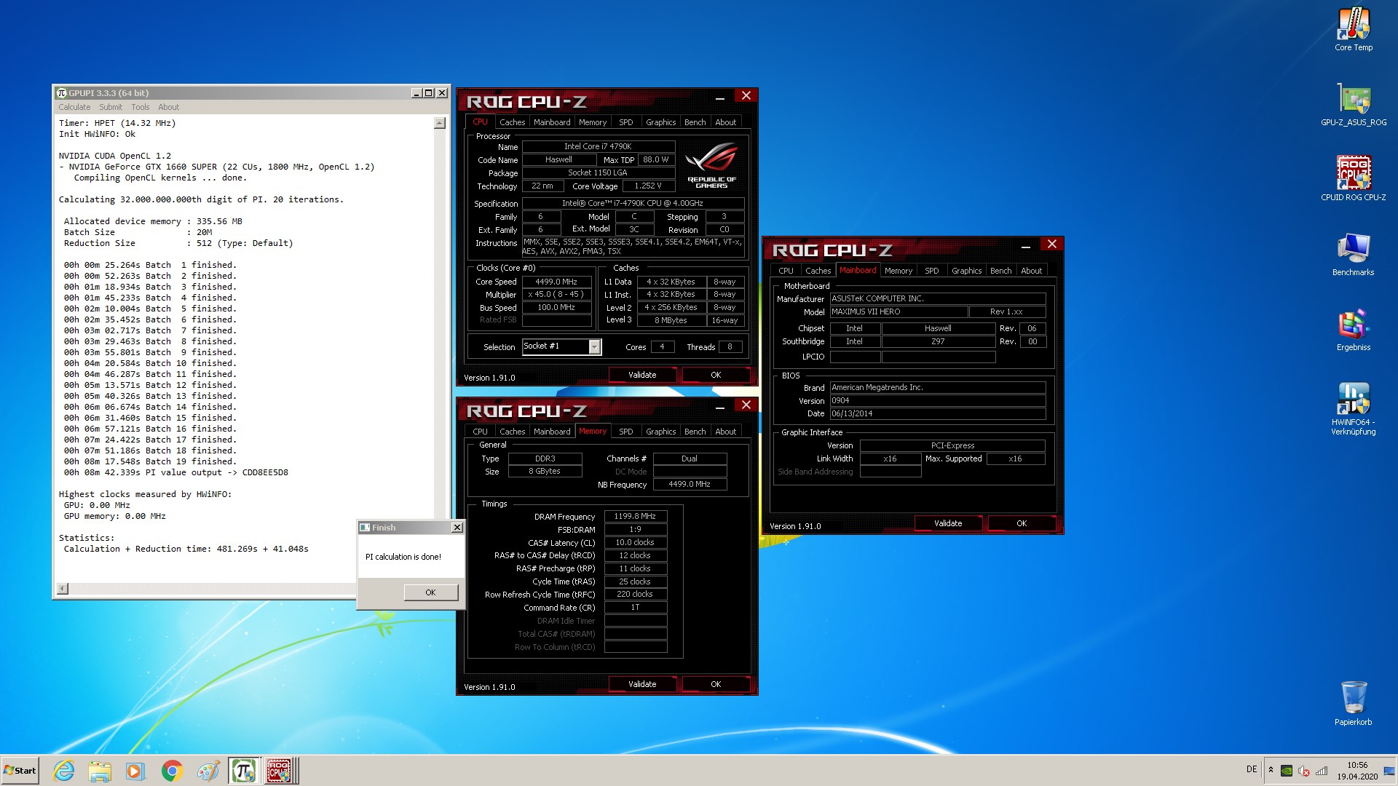Open GPUPI Calculate menu

(74, 107)
